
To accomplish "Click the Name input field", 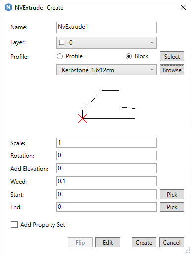I will 106,27.
